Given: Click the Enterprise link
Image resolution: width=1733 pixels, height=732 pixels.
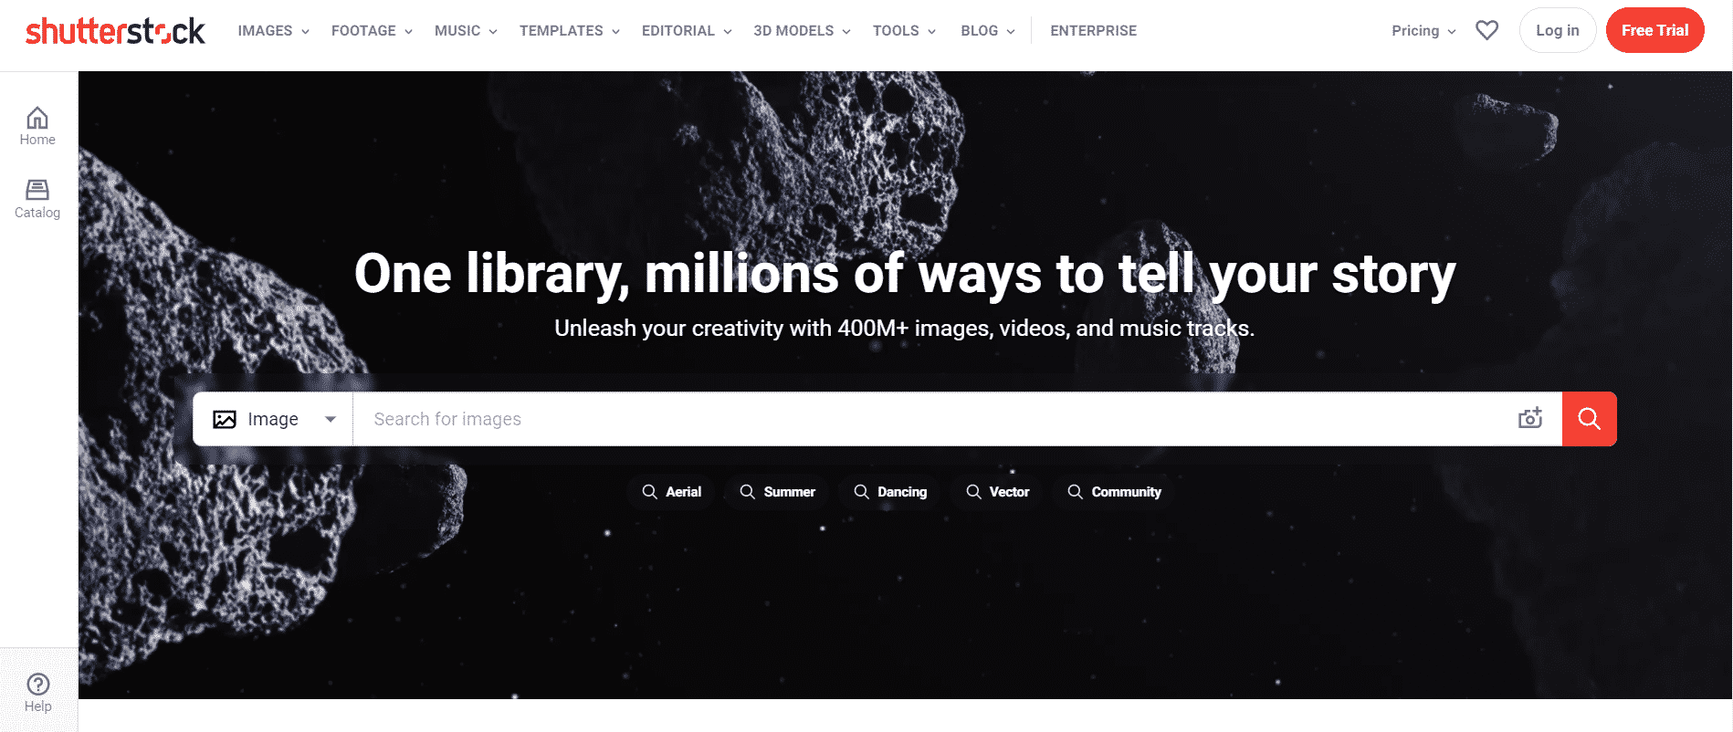Looking at the screenshot, I should [x=1094, y=31].
